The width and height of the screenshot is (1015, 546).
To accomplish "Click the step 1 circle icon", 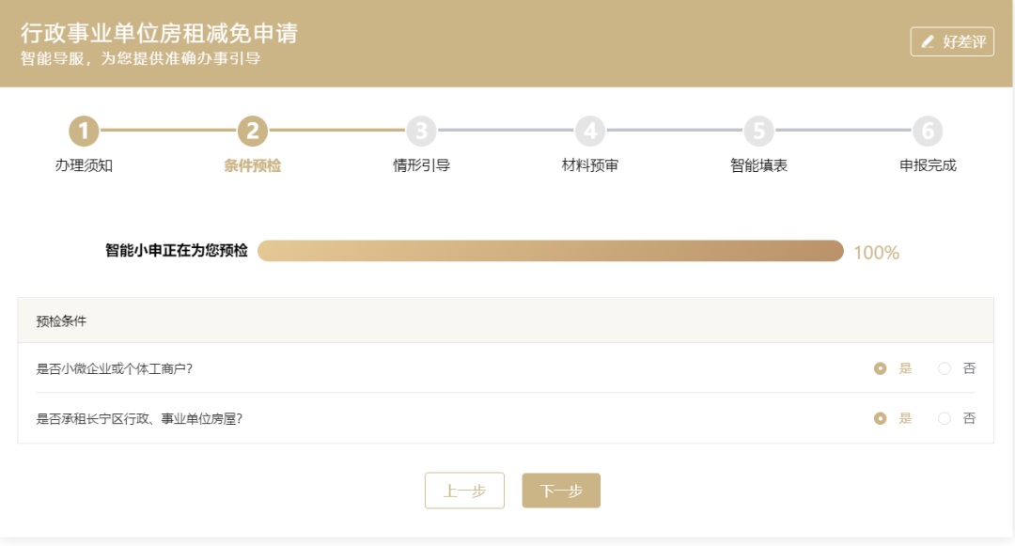I will pyautogui.click(x=84, y=131).
